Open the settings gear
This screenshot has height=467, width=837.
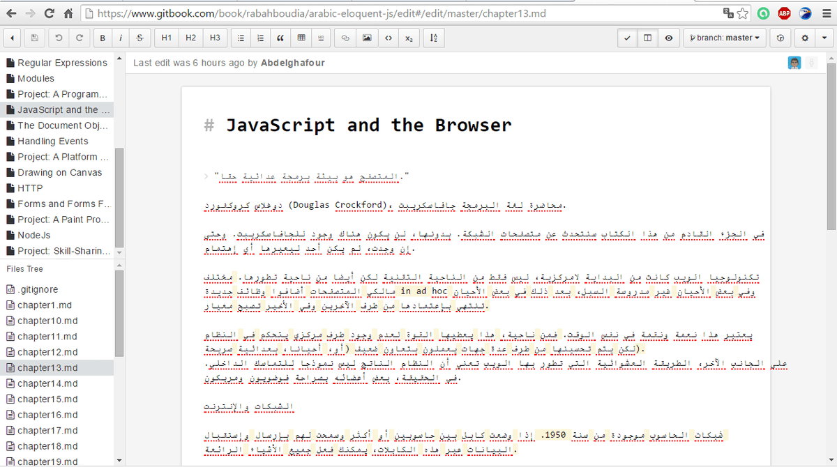(805, 38)
